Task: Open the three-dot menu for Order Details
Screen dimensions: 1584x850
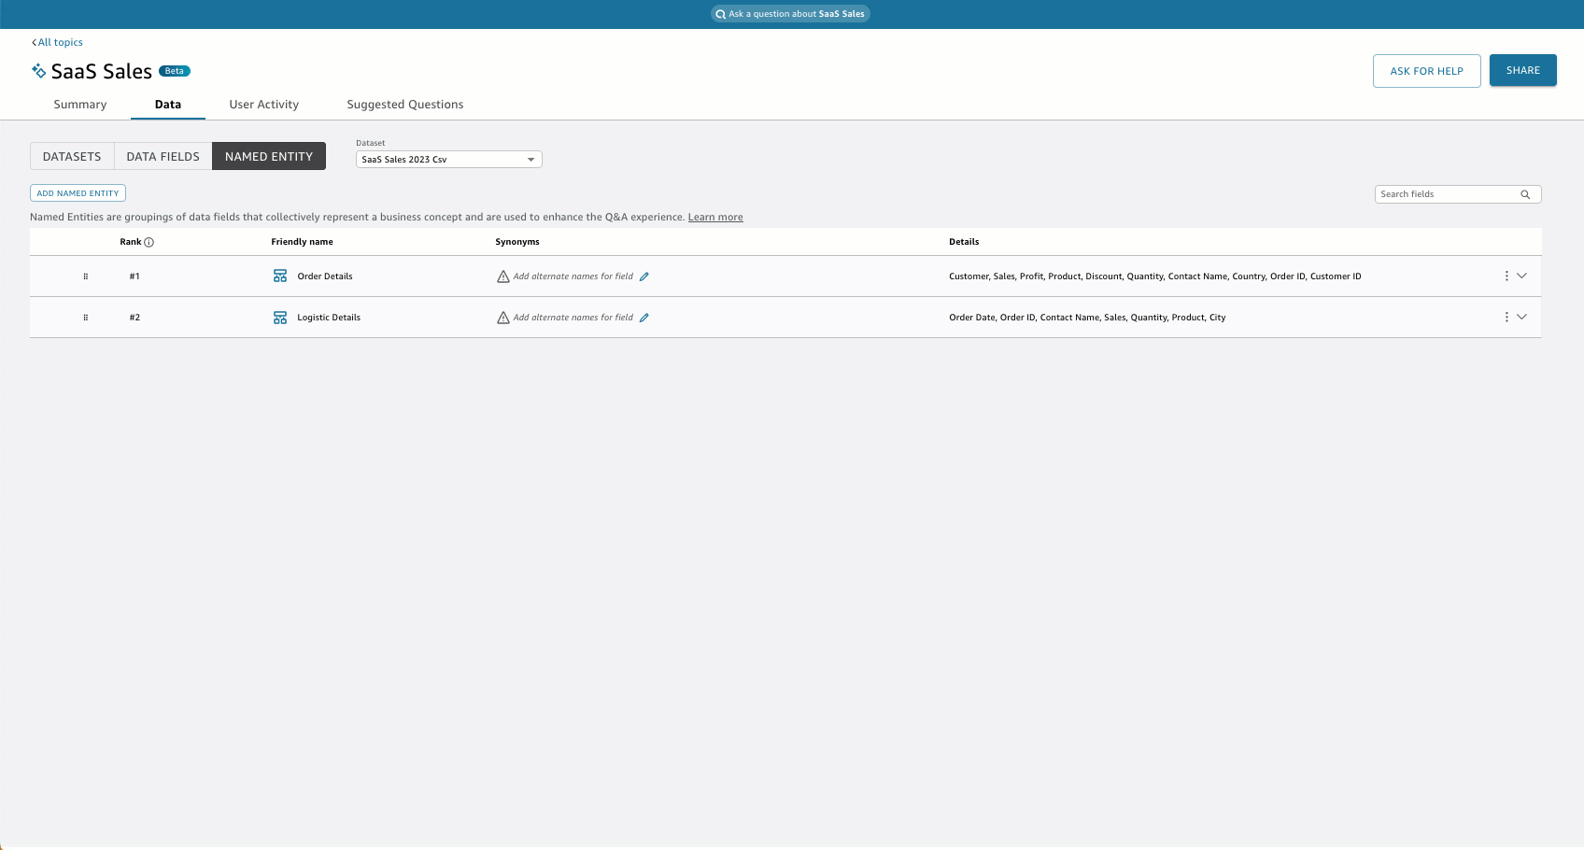Action: click(1506, 276)
